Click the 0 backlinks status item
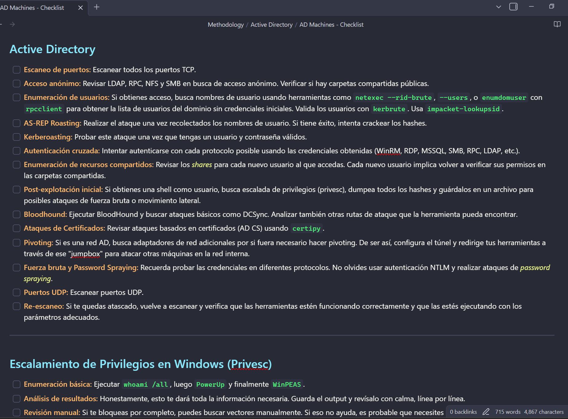The height and width of the screenshot is (419, 568). [463, 412]
